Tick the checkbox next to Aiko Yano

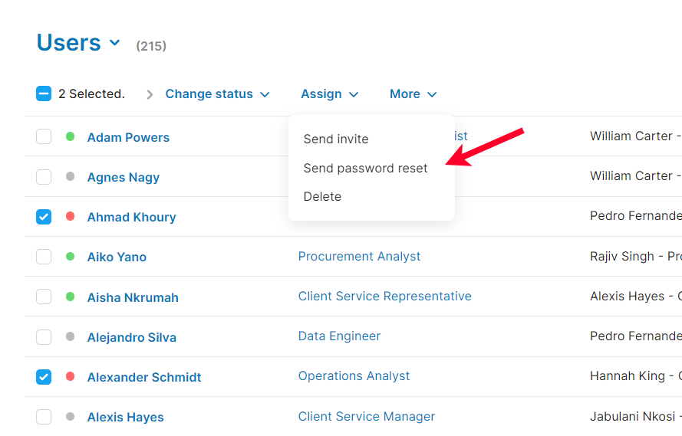point(44,257)
